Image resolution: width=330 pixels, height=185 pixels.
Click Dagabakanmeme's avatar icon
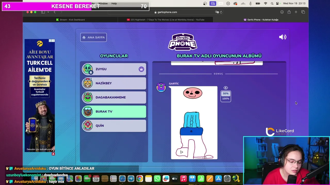(88, 97)
